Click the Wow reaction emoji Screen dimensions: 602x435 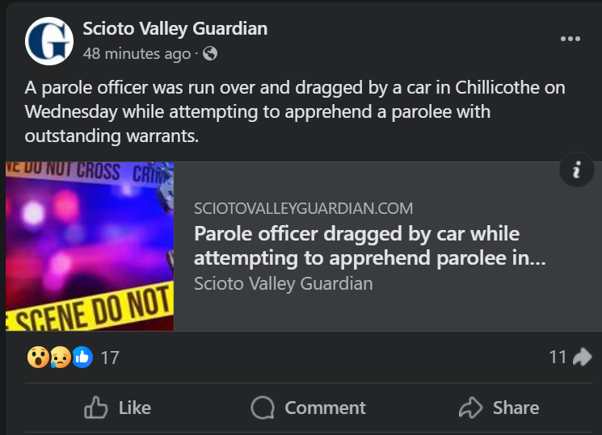(x=37, y=357)
